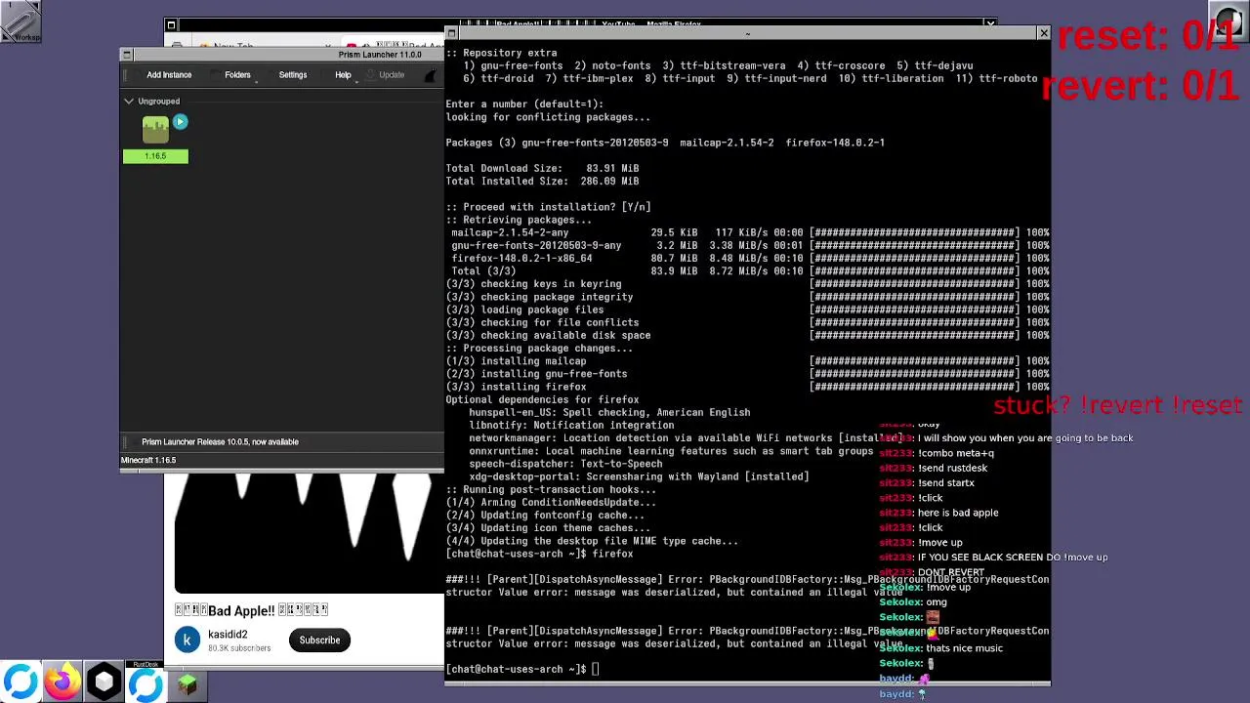Click the Prism Launcher 11.0.0 title bar

click(x=381, y=55)
